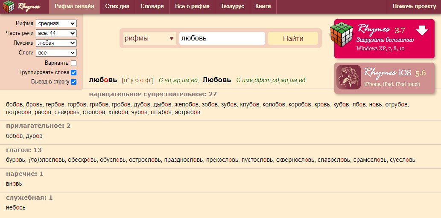
Task: Open the Словари menu item
Action: pyautogui.click(x=152, y=6)
